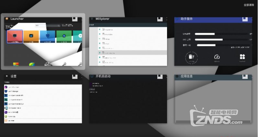Dismiss the MiXplorer card with its square button
The height and width of the screenshot is (137, 258).
[x=160, y=19]
